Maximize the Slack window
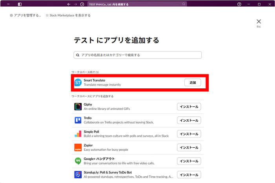The width and height of the screenshot is (275, 183). click(259, 4)
